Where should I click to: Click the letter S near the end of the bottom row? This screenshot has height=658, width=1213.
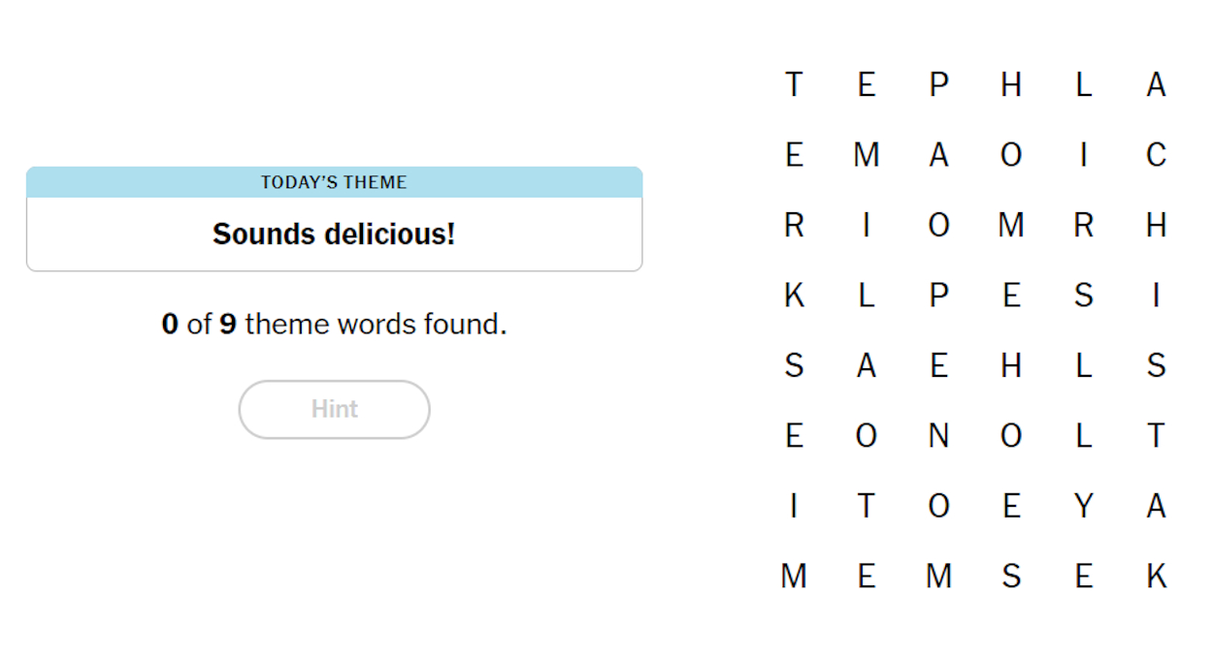[1012, 576]
